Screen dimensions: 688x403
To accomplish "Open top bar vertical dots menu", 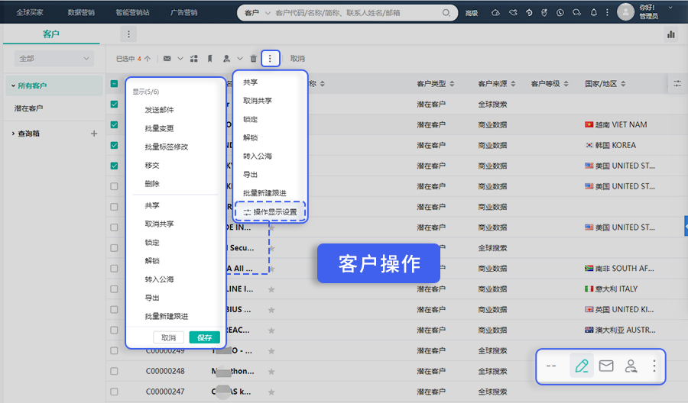I will point(607,13).
